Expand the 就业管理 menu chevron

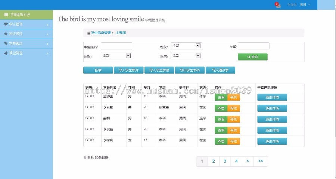point(47,53)
